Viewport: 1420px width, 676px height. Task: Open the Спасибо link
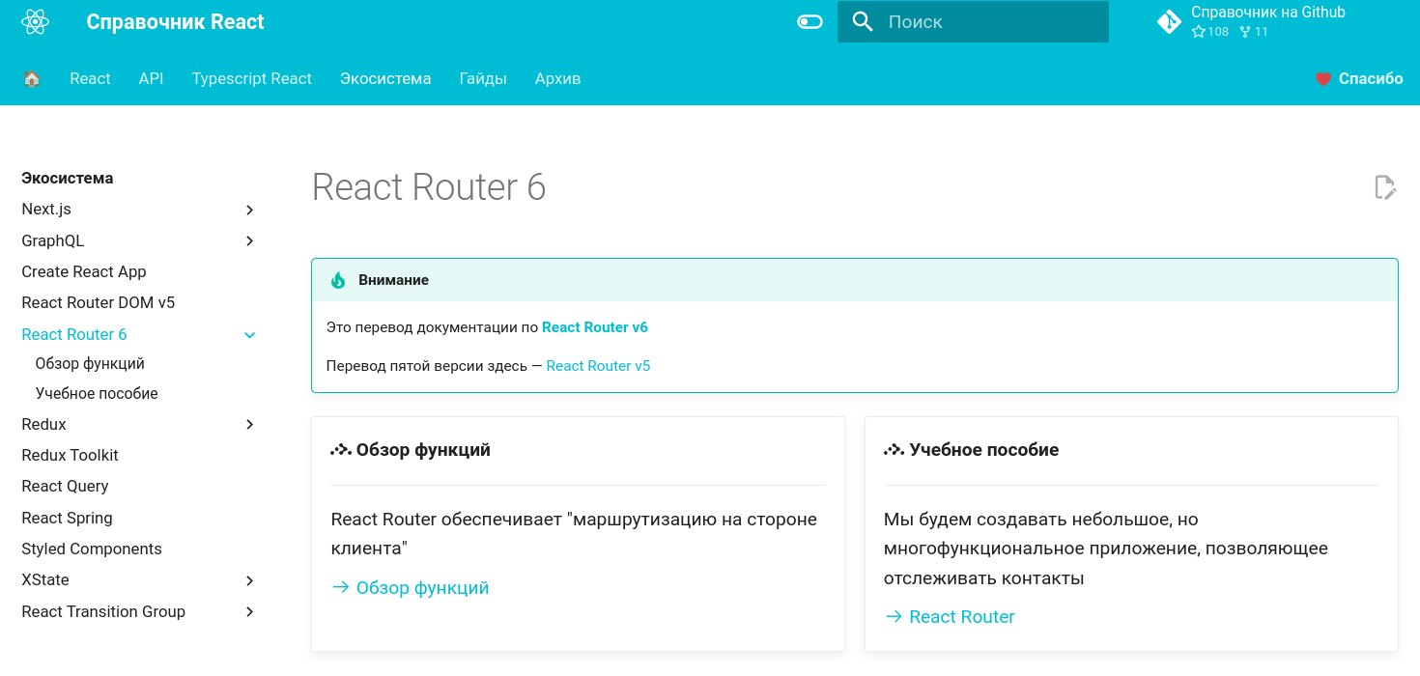pyautogui.click(x=1370, y=78)
